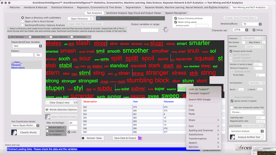
Task: Toggle Output Filename attribute checkbox
Action: 176,18
